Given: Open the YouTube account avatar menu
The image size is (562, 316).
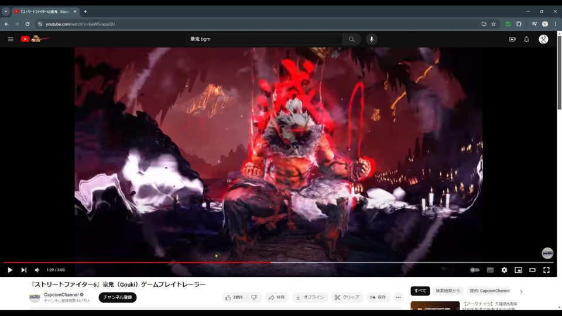Looking at the screenshot, I should tap(543, 39).
